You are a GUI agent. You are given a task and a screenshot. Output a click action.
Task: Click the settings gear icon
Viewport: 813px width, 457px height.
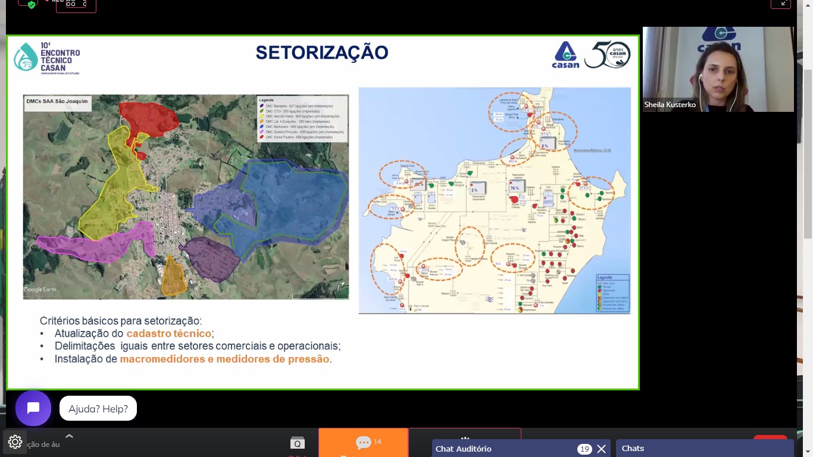(x=15, y=442)
